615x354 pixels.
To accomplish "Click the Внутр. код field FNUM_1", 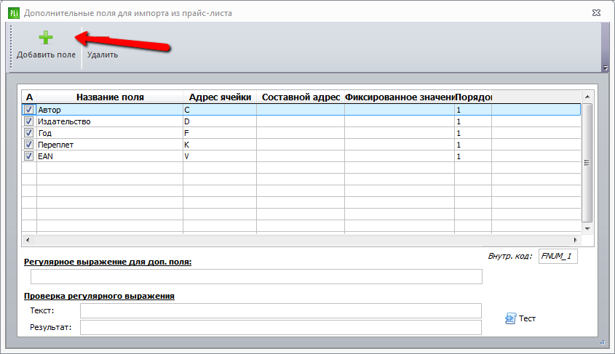I will tap(558, 256).
